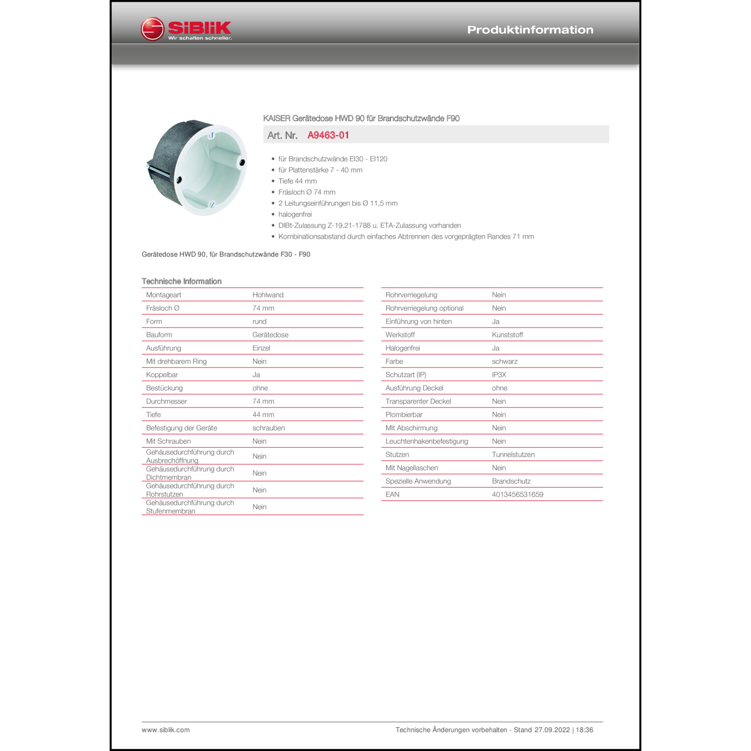The height and width of the screenshot is (751, 751).
Task: Click the 'Technische Information' heading
Action: coord(182,281)
